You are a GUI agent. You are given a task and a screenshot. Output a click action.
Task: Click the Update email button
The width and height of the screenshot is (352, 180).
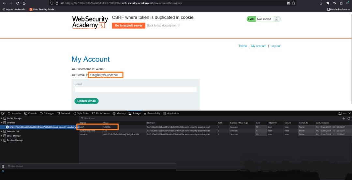tap(86, 101)
